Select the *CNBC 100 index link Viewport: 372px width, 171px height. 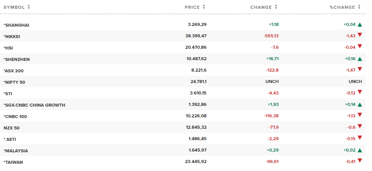pyautogui.click(x=15, y=117)
